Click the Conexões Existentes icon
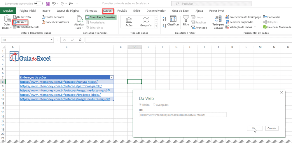The width and height of the screenshot is (292, 143). (x=43, y=22)
